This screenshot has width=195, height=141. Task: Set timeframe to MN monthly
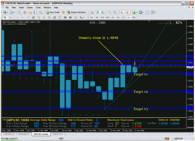[134, 17]
